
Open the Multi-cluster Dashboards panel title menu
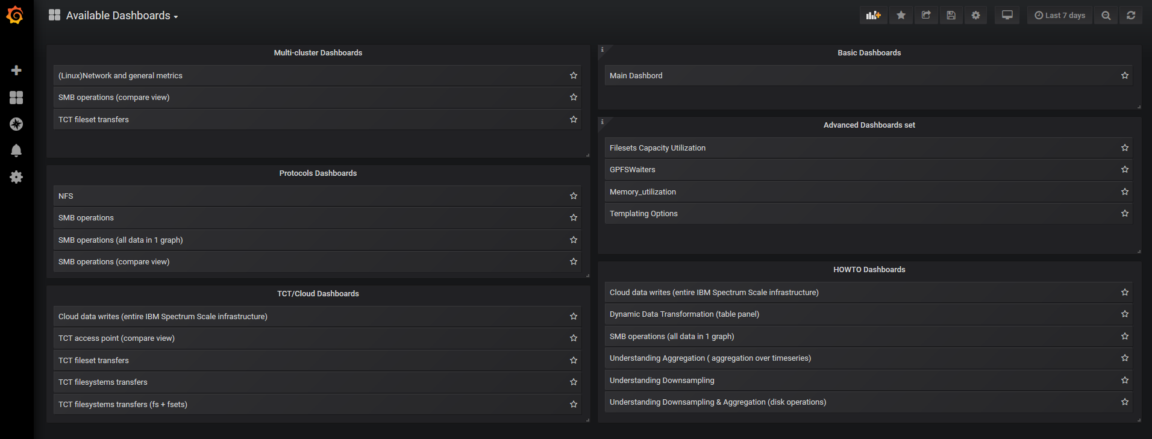point(318,53)
